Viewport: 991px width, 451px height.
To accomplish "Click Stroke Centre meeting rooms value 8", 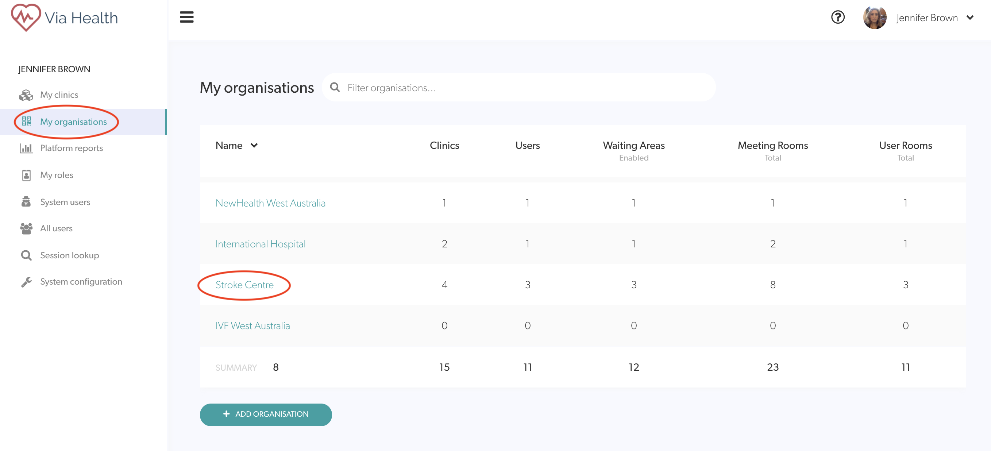I will point(772,285).
